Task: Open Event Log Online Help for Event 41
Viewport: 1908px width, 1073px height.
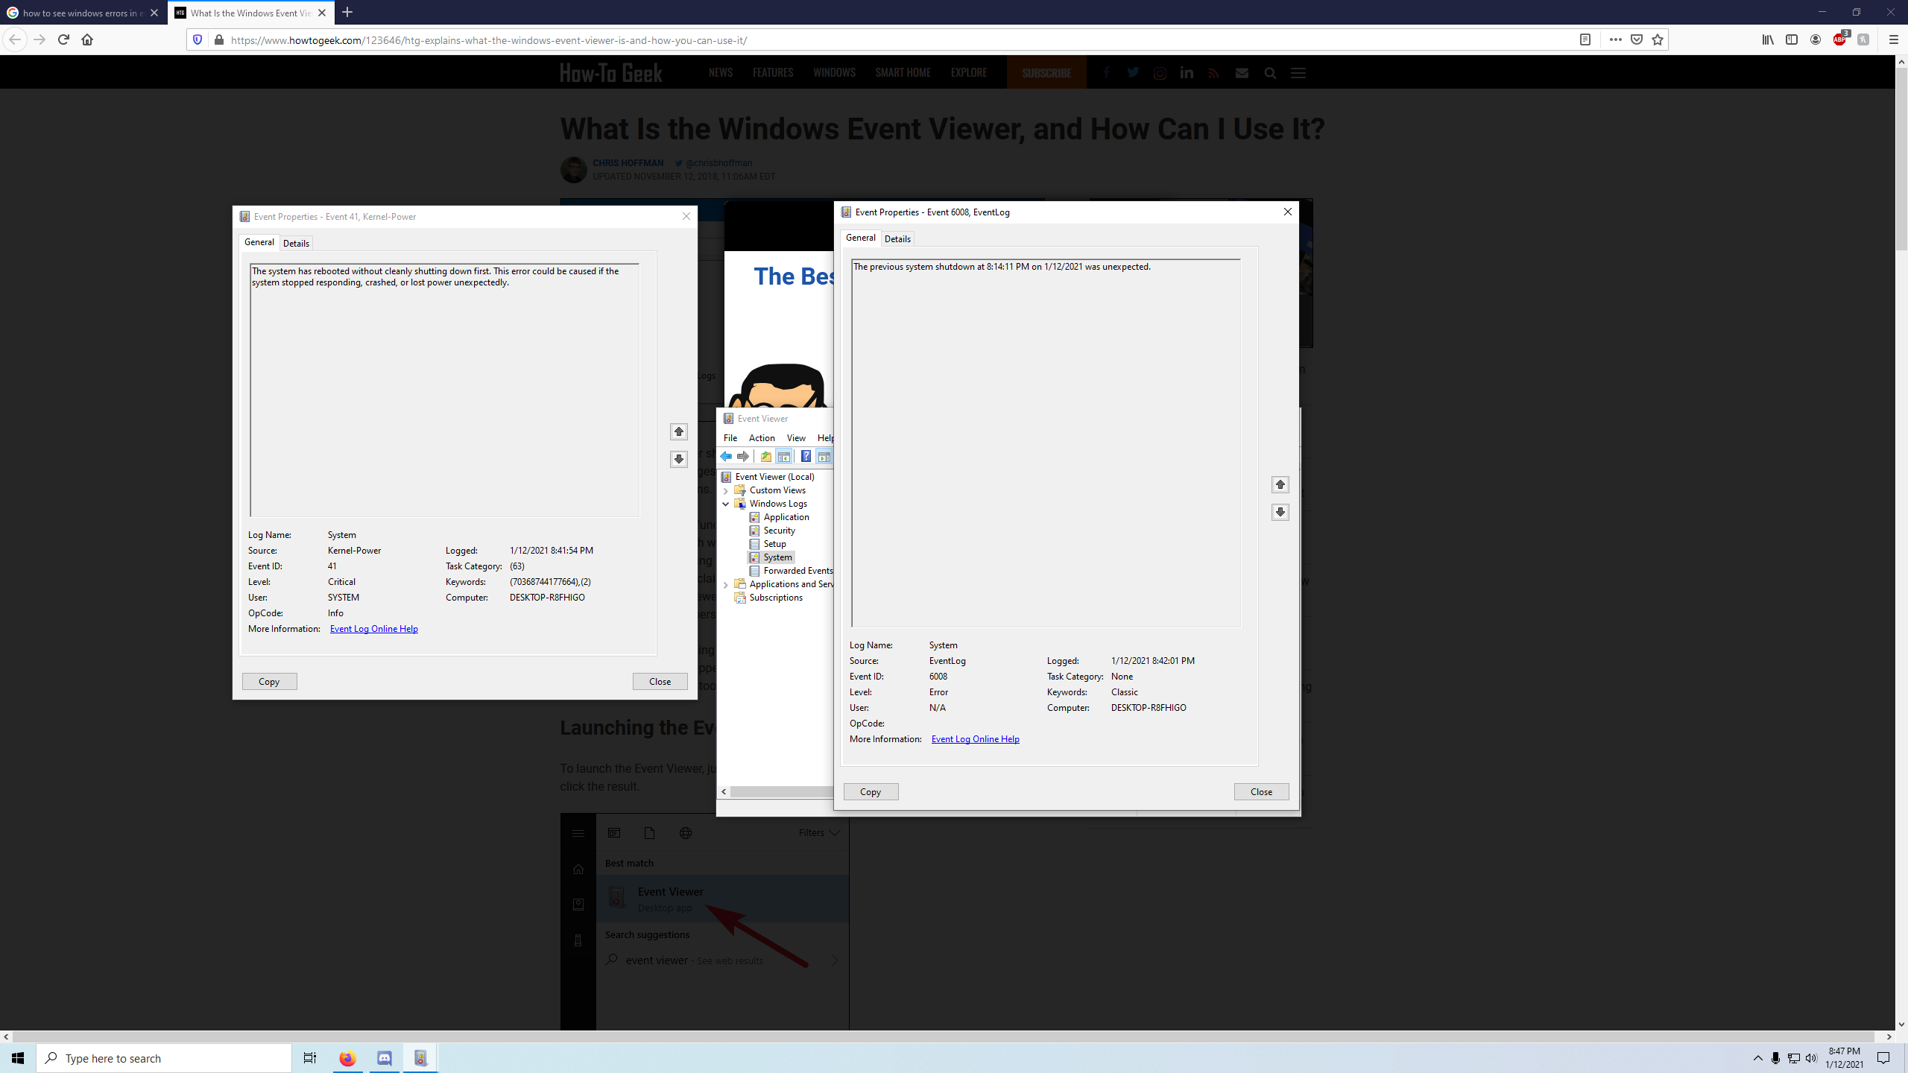Action: (373, 629)
